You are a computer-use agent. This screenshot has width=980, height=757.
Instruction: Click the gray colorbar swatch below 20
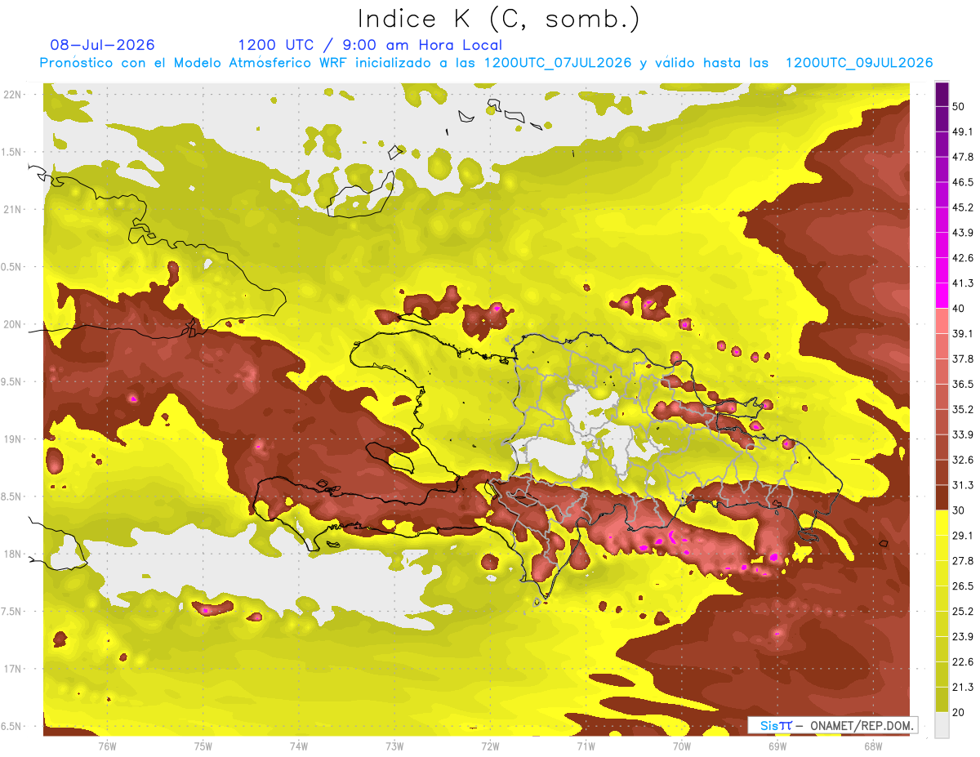click(942, 725)
